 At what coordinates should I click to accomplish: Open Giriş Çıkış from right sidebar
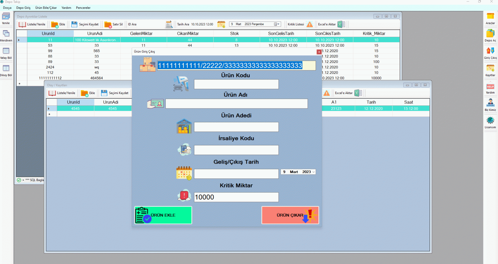click(x=490, y=51)
